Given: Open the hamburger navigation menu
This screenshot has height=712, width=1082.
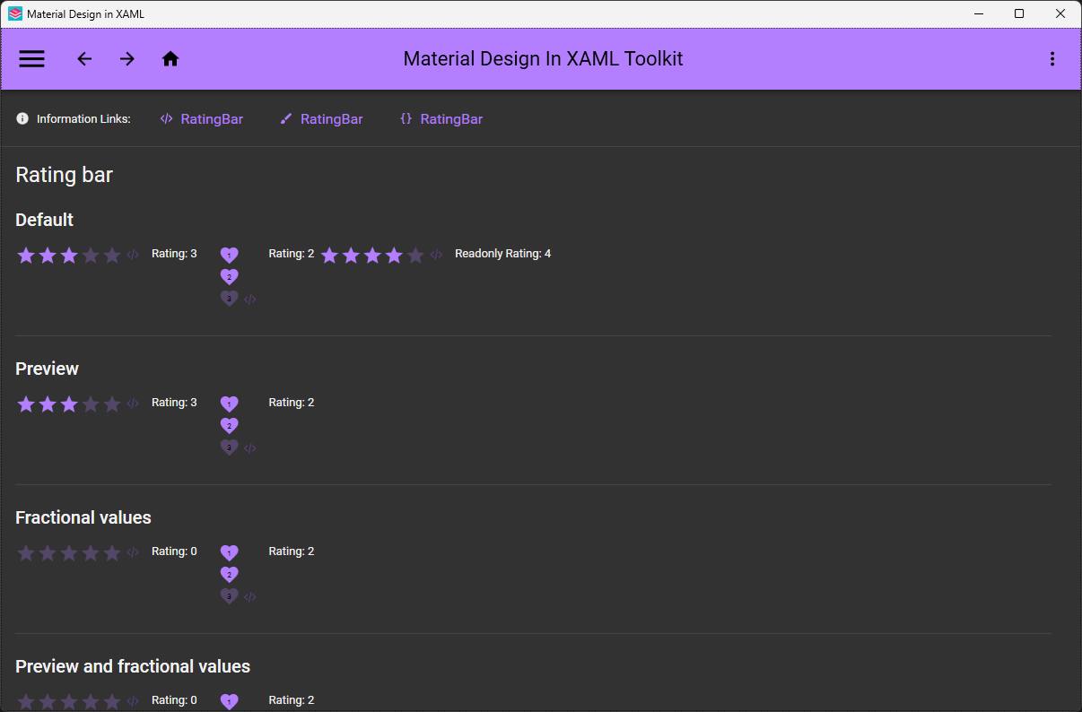Looking at the screenshot, I should pyautogui.click(x=32, y=59).
